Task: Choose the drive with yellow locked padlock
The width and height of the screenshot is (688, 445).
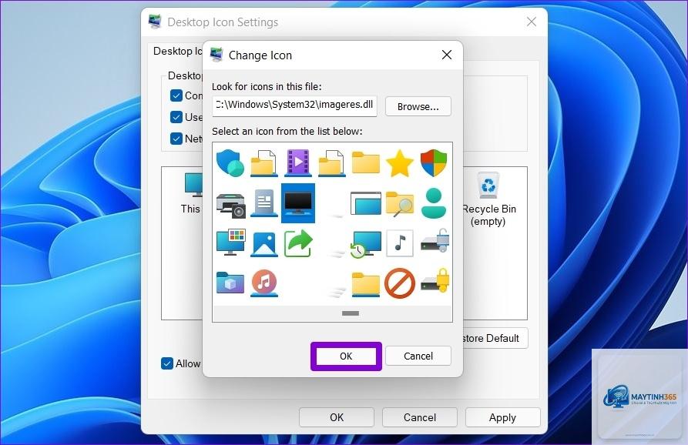Action: pos(435,280)
